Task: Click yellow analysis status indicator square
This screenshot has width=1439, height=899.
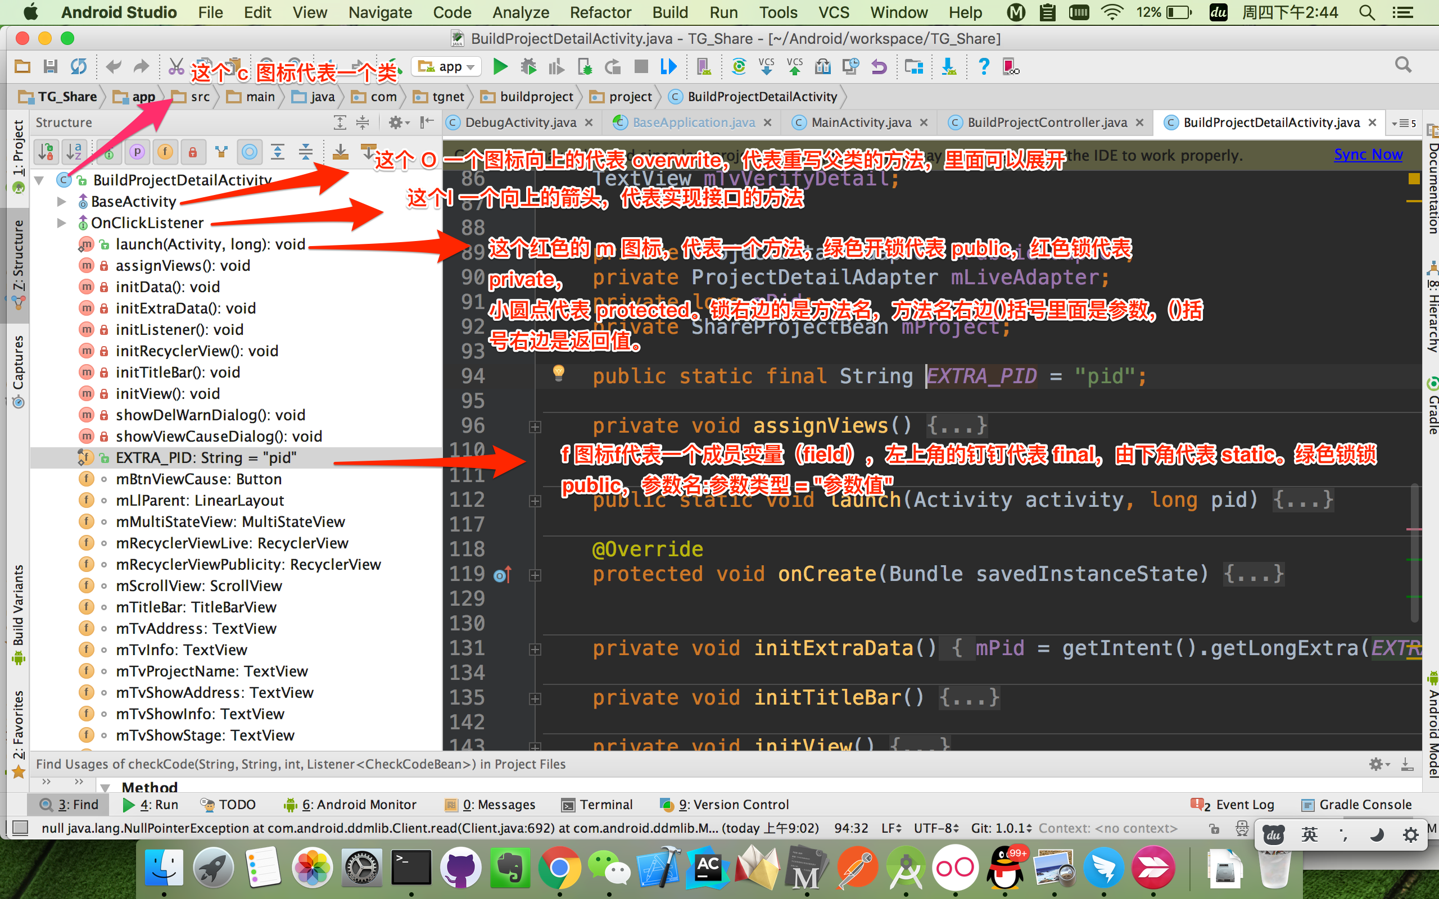Action: click(x=1414, y=178)
